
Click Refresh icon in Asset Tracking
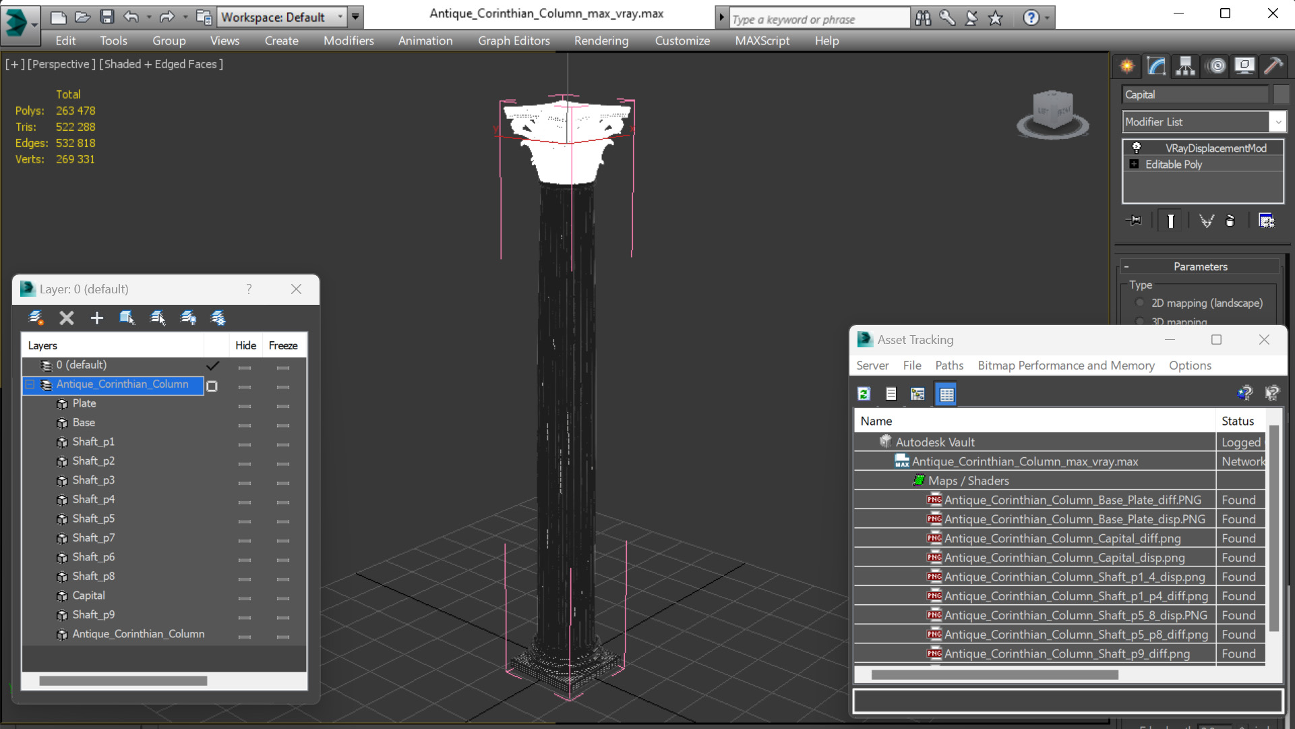tap(864, 394)
